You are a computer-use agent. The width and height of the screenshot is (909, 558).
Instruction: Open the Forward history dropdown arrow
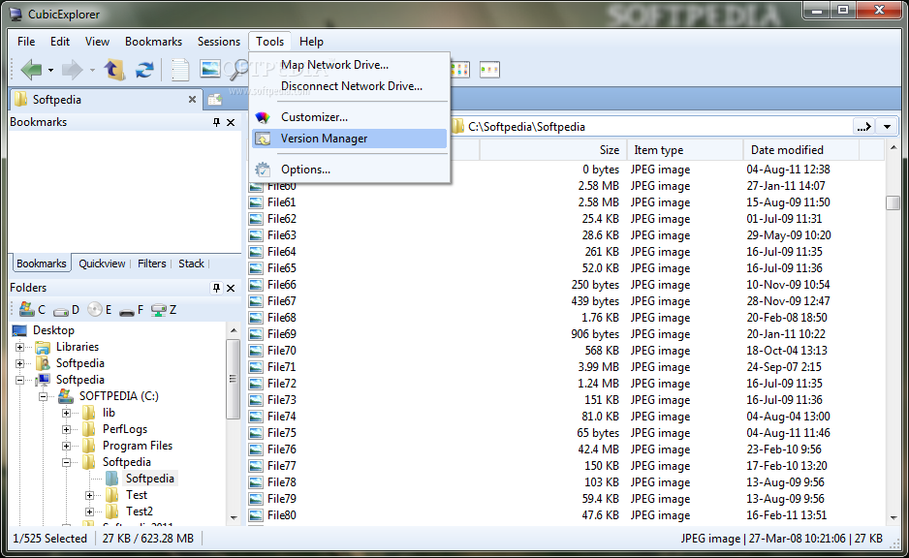tap(92, 71)
